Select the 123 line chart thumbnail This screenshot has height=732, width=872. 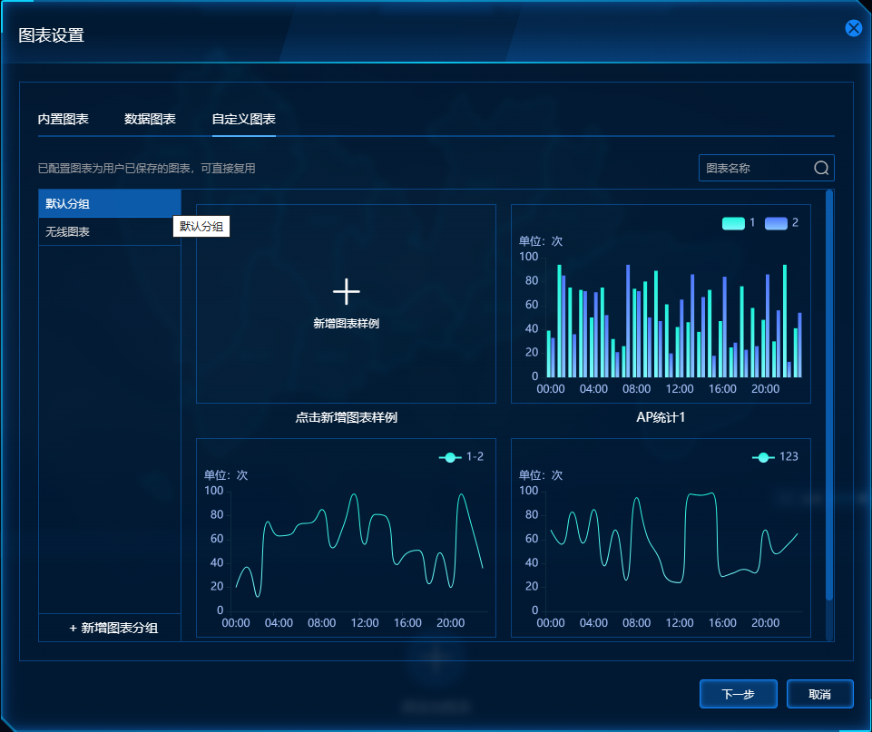(661, 538)
